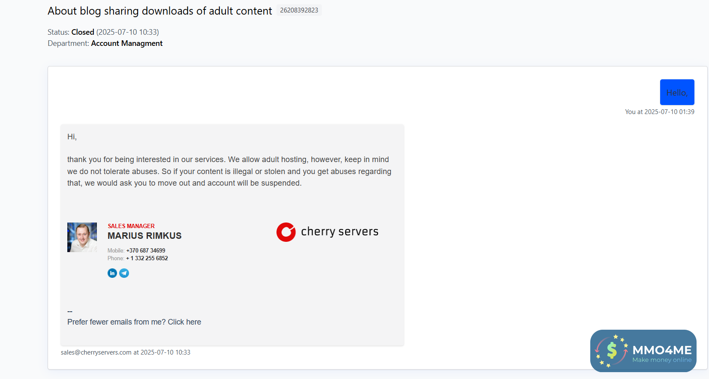Open the LinkedIn profile icon
The width and height of the screenshot is (709, 379).
[x=112, y=273]
